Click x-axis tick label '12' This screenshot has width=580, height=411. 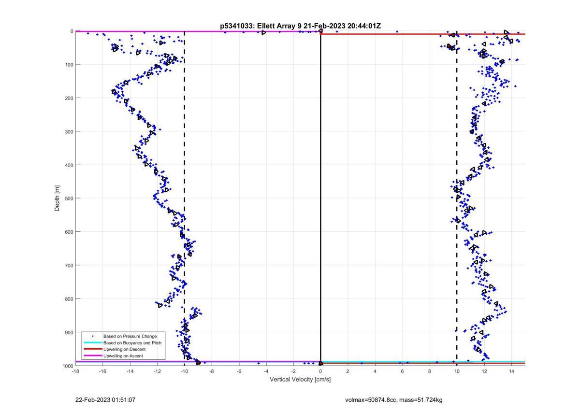click(484, 371)
